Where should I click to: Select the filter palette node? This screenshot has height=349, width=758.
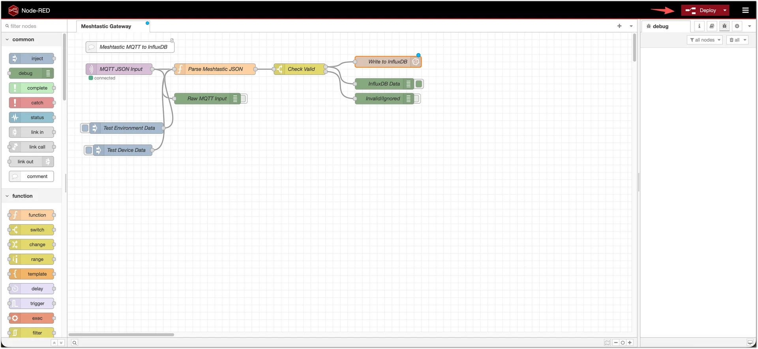pyautogui.click(x=32, y=333)
